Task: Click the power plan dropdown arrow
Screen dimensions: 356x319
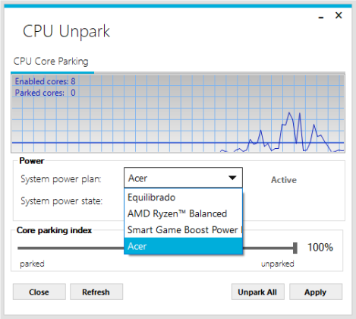Action: point(232,178)
